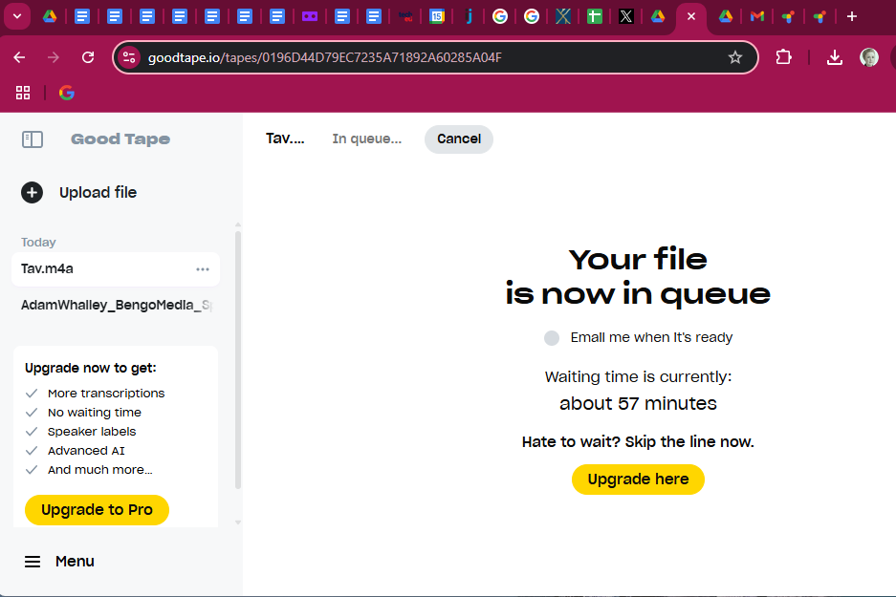Close the active Good Tape tab
896x597 pixels.
pyautogui.click(x=691, y=16)
